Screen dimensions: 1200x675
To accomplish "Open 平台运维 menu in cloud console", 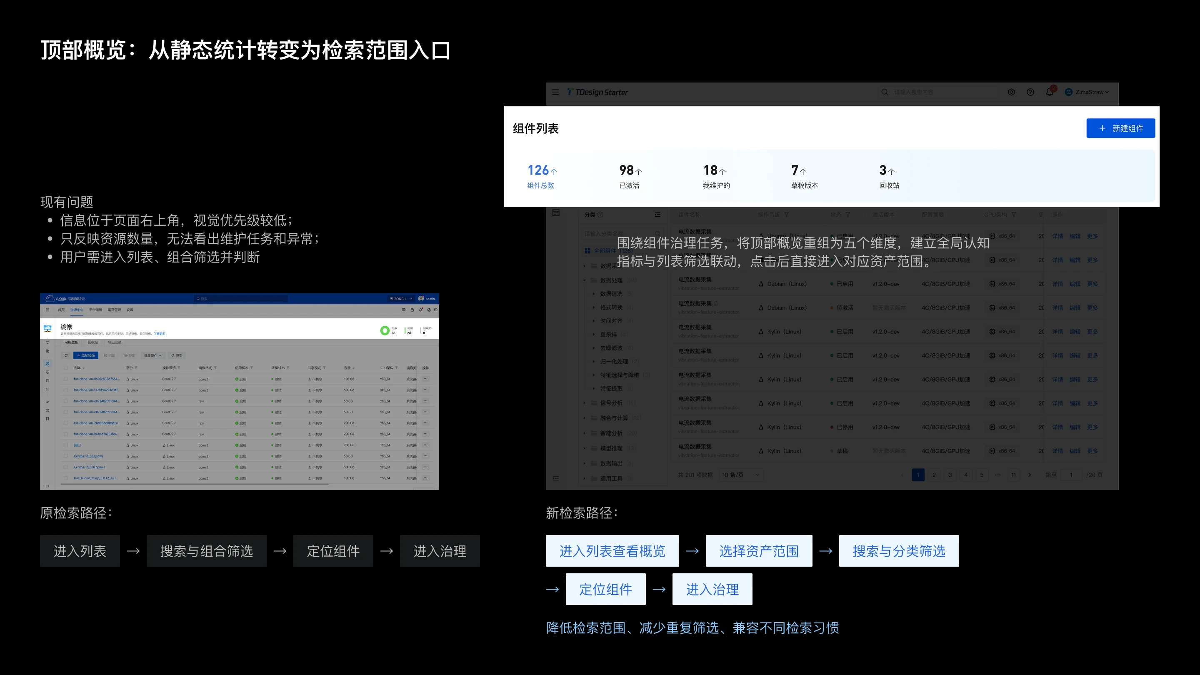I will click(x=95, y=310).
